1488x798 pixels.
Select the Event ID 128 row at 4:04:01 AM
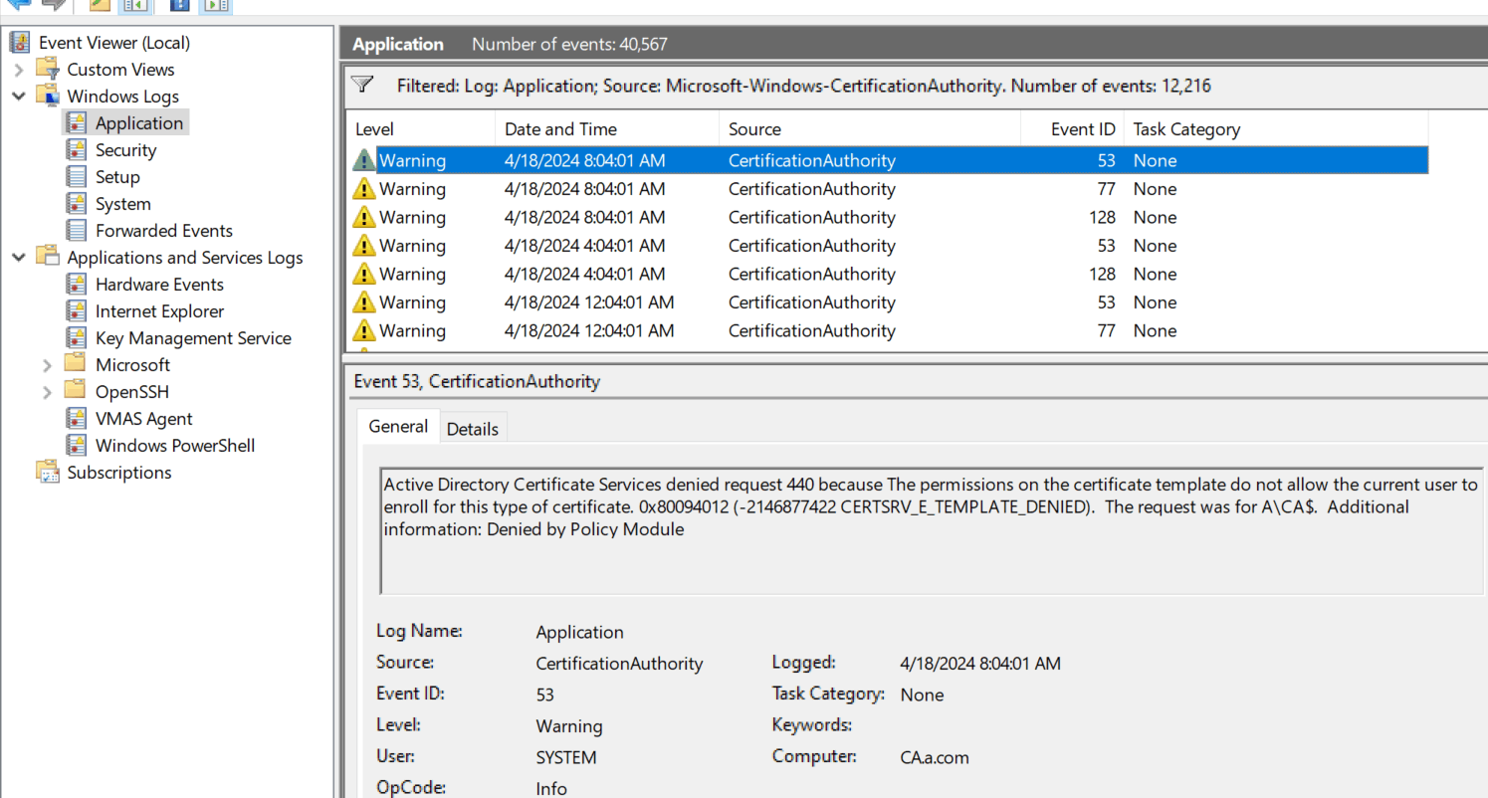[x=889, y=274]
